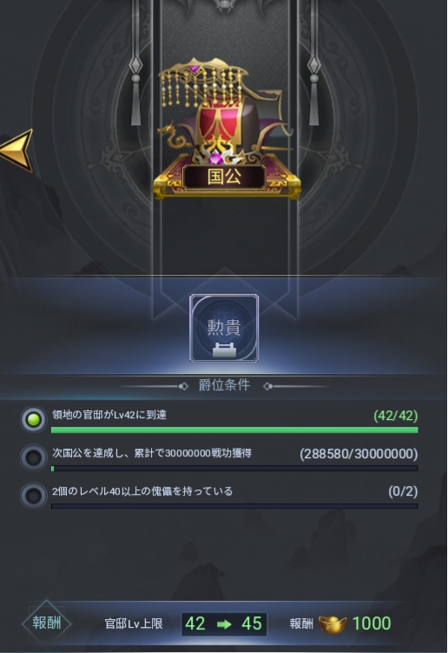Image resolution: width=448 pixels, height=653 pixels.
Task: Open the locked 勲貴 privilege icon
Action: (224, 328)
